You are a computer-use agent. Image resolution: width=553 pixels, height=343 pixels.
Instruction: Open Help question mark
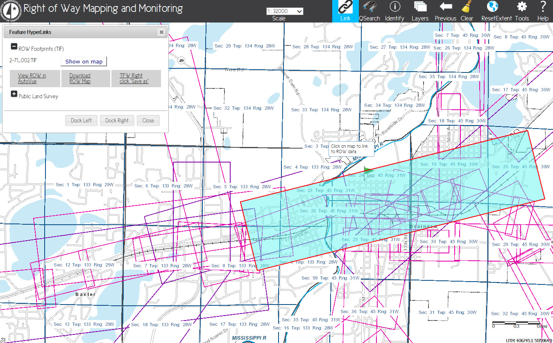pos(543,11)
